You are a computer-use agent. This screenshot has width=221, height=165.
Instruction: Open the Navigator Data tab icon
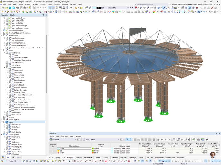(3, 157)
